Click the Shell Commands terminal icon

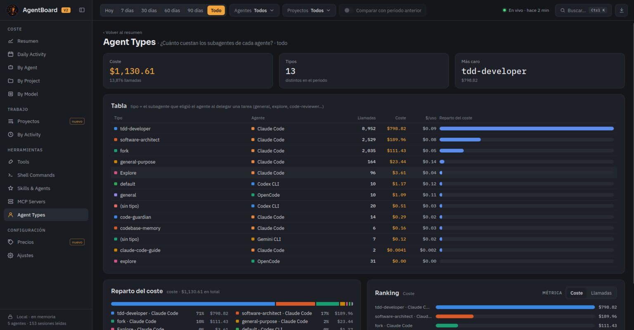pos(11,175)
